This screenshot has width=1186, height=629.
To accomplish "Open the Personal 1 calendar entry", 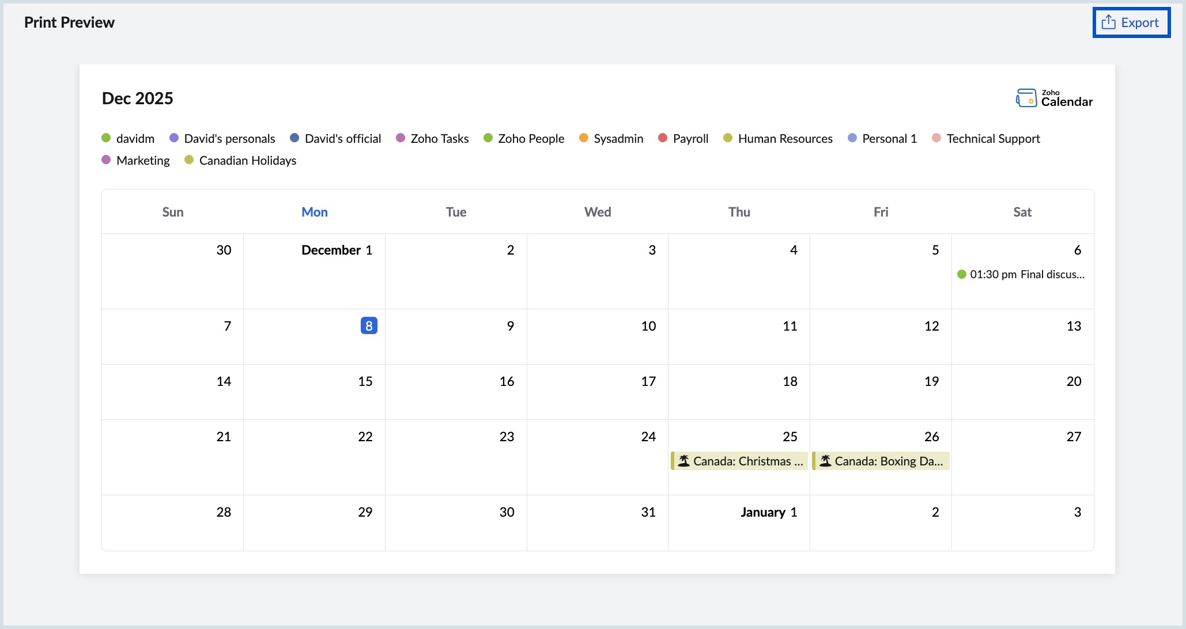I will [x=889, y=138].
